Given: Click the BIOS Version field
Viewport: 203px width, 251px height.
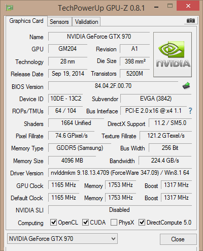Looking at the screenshot, I should tap(113, 86).
